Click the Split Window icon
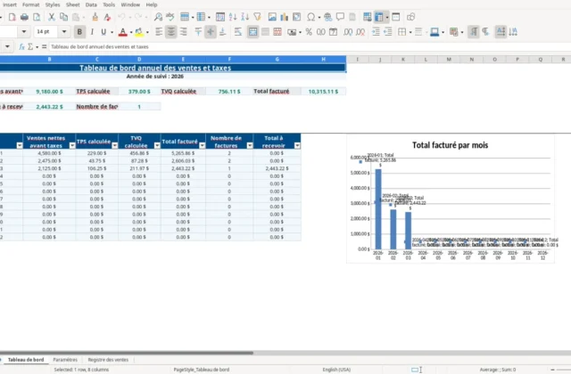 tap(396, 17)
